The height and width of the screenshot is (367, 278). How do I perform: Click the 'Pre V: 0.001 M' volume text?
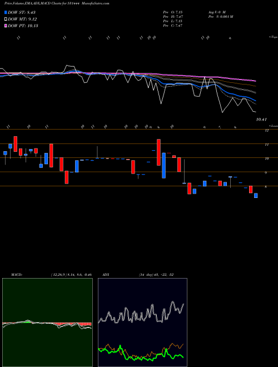(220, 16)
